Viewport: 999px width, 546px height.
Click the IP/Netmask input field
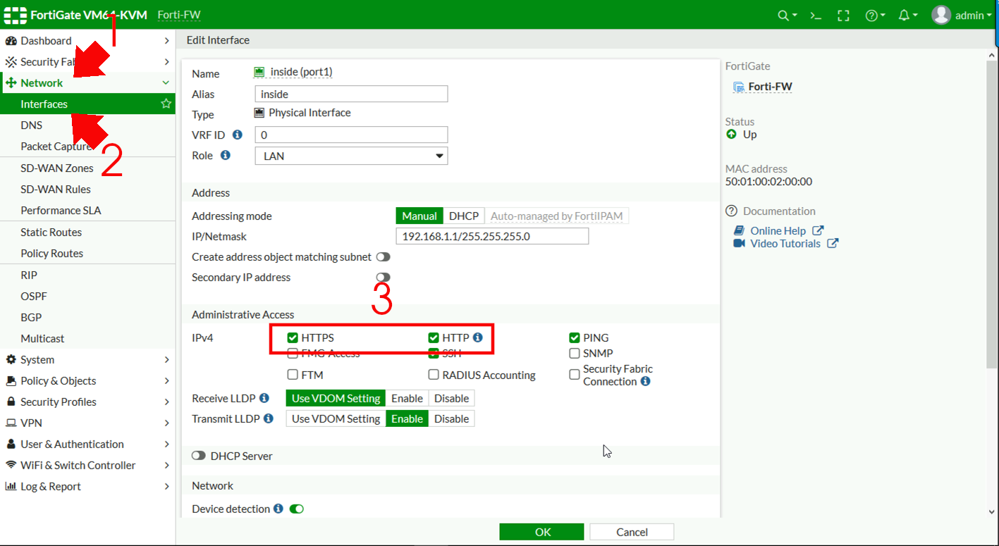click(492, 237)
